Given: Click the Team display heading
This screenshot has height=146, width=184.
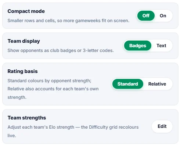Looking at the screenshot, I should (x=24, y=41).
